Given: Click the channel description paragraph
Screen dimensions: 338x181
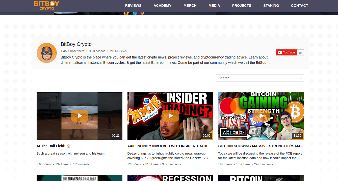Looking at the screenshot, I should pyautogui.click(x=165, y=60).
